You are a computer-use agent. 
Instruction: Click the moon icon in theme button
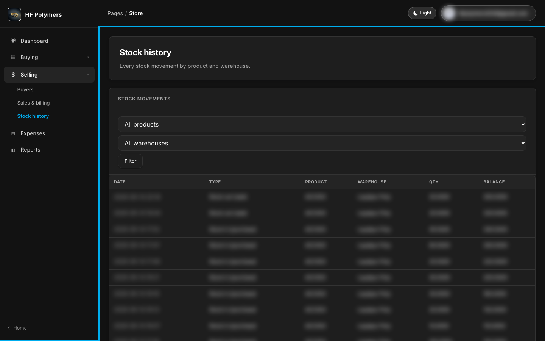416,13
